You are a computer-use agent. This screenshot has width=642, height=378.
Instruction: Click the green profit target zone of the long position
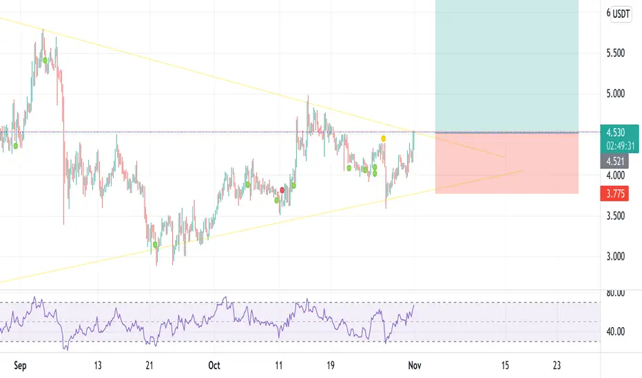tap(507, 66)
